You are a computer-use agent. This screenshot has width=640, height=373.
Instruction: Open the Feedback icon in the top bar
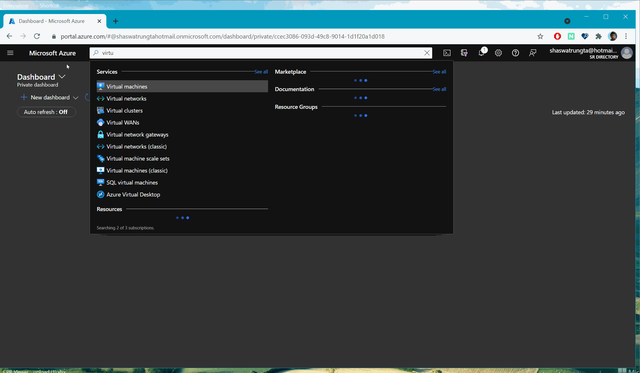point(533,53)
